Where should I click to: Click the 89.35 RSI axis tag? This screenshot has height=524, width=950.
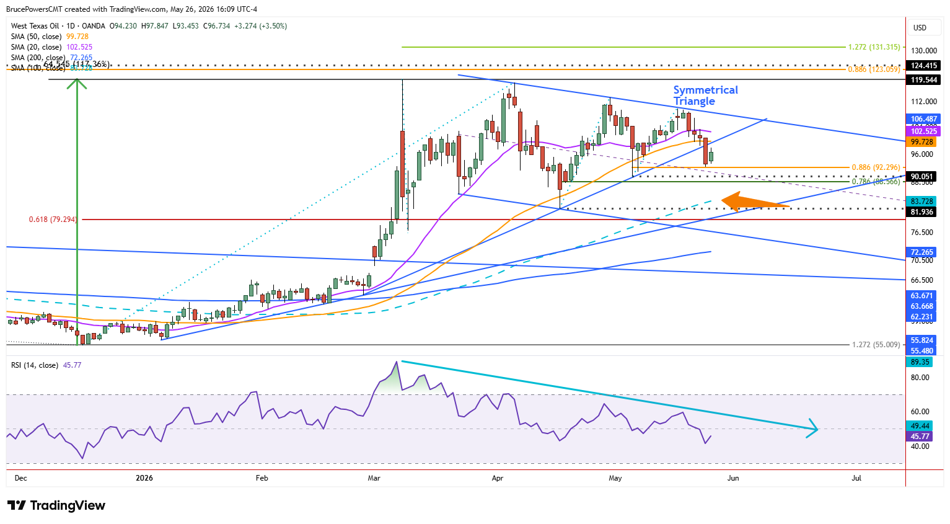tap(920, 362)
